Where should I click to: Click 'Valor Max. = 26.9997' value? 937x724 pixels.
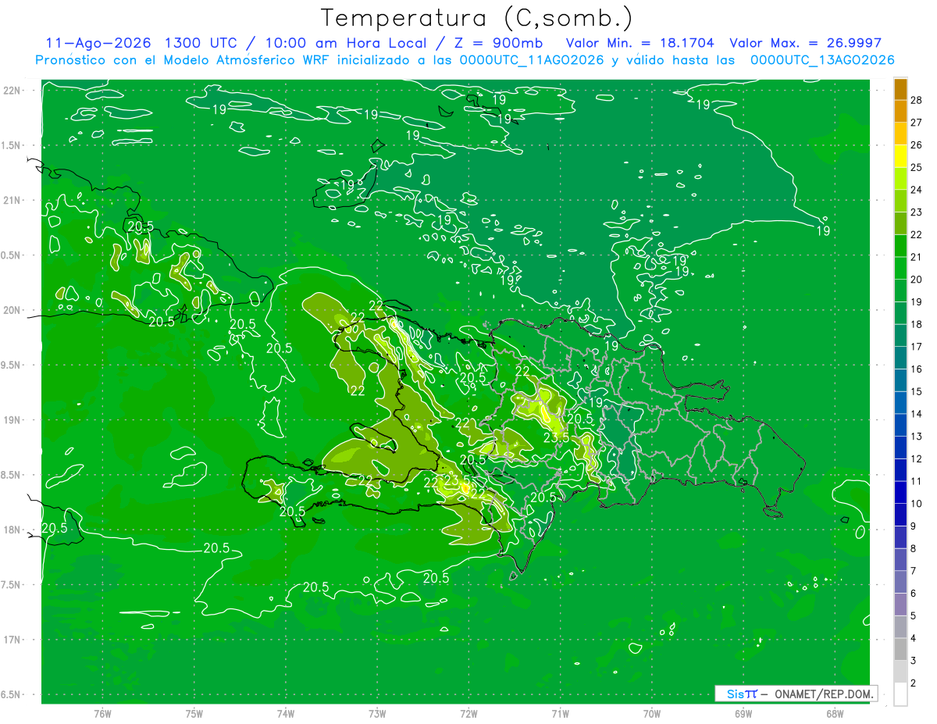(x=805, y=43)
